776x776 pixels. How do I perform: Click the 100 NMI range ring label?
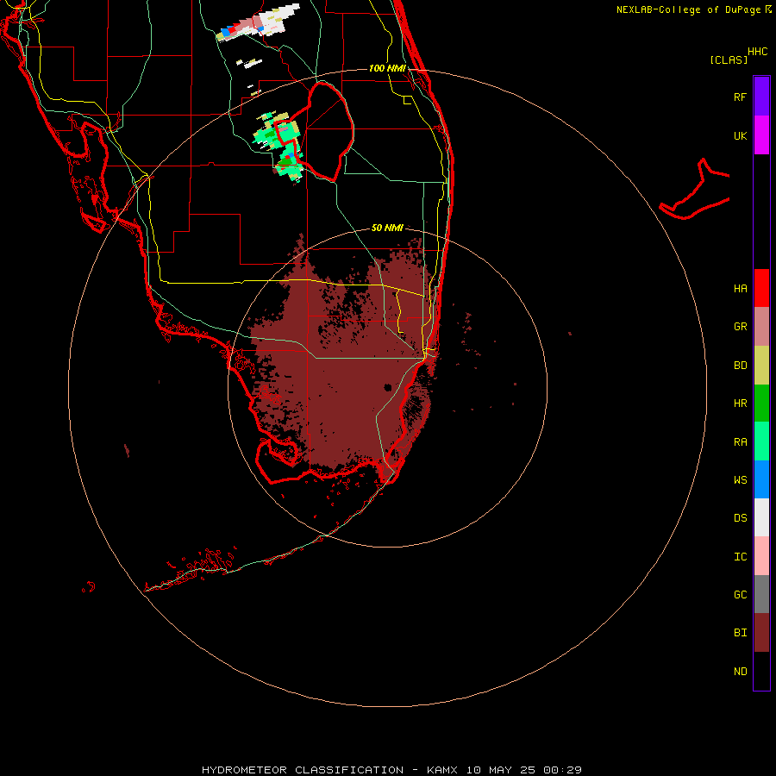[387, 68]
